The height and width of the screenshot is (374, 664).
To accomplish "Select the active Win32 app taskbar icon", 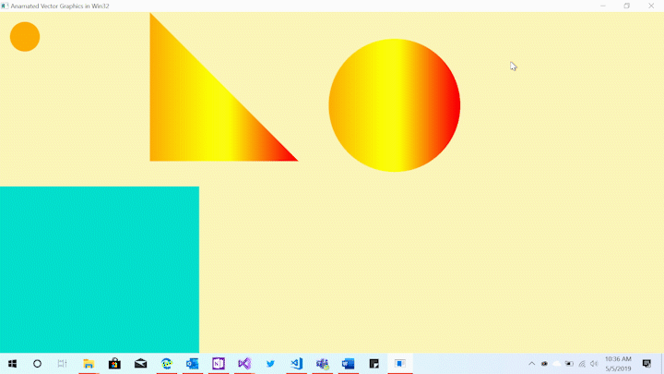I will pyautogui.click(x=400, y=364).
